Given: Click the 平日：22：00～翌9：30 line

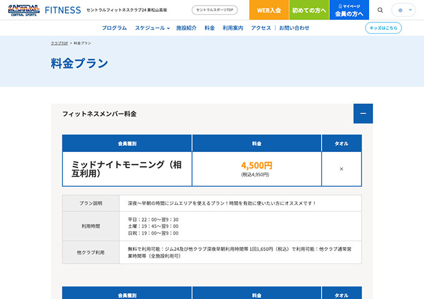Looking at the screenshot, I should coord(153,219).
